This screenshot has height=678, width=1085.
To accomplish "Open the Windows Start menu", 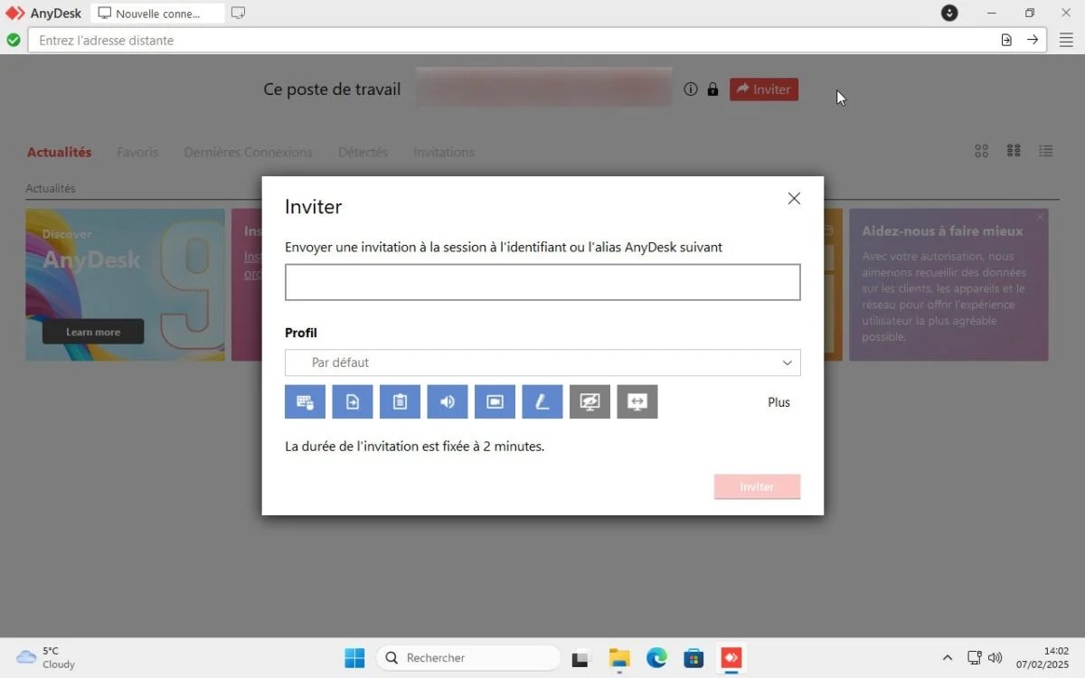I will point(354,657).
